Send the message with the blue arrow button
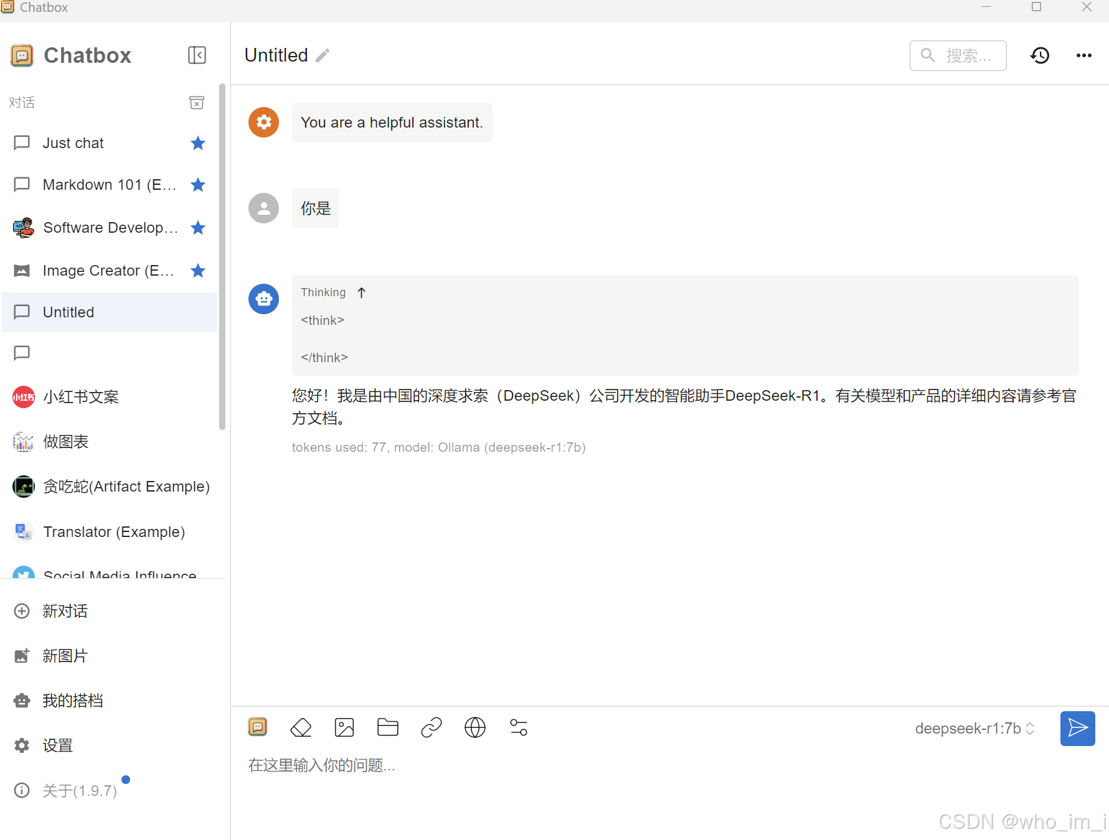 click(1078, 728)
